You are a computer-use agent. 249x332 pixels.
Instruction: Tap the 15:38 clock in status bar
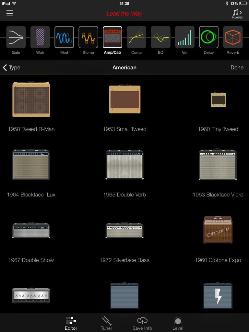[124, 3]
